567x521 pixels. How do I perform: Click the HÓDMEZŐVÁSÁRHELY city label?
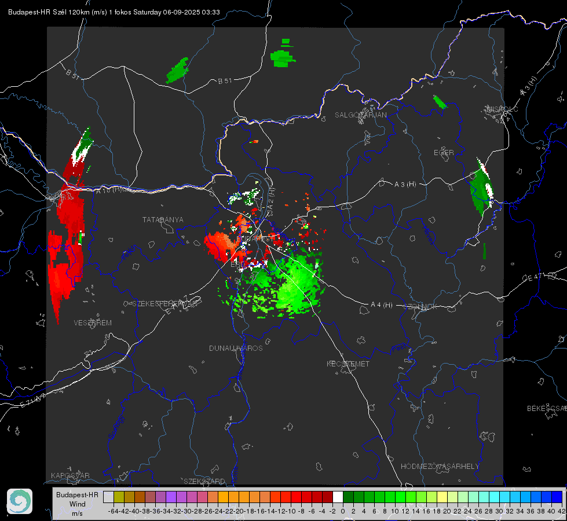pos(440,467)
